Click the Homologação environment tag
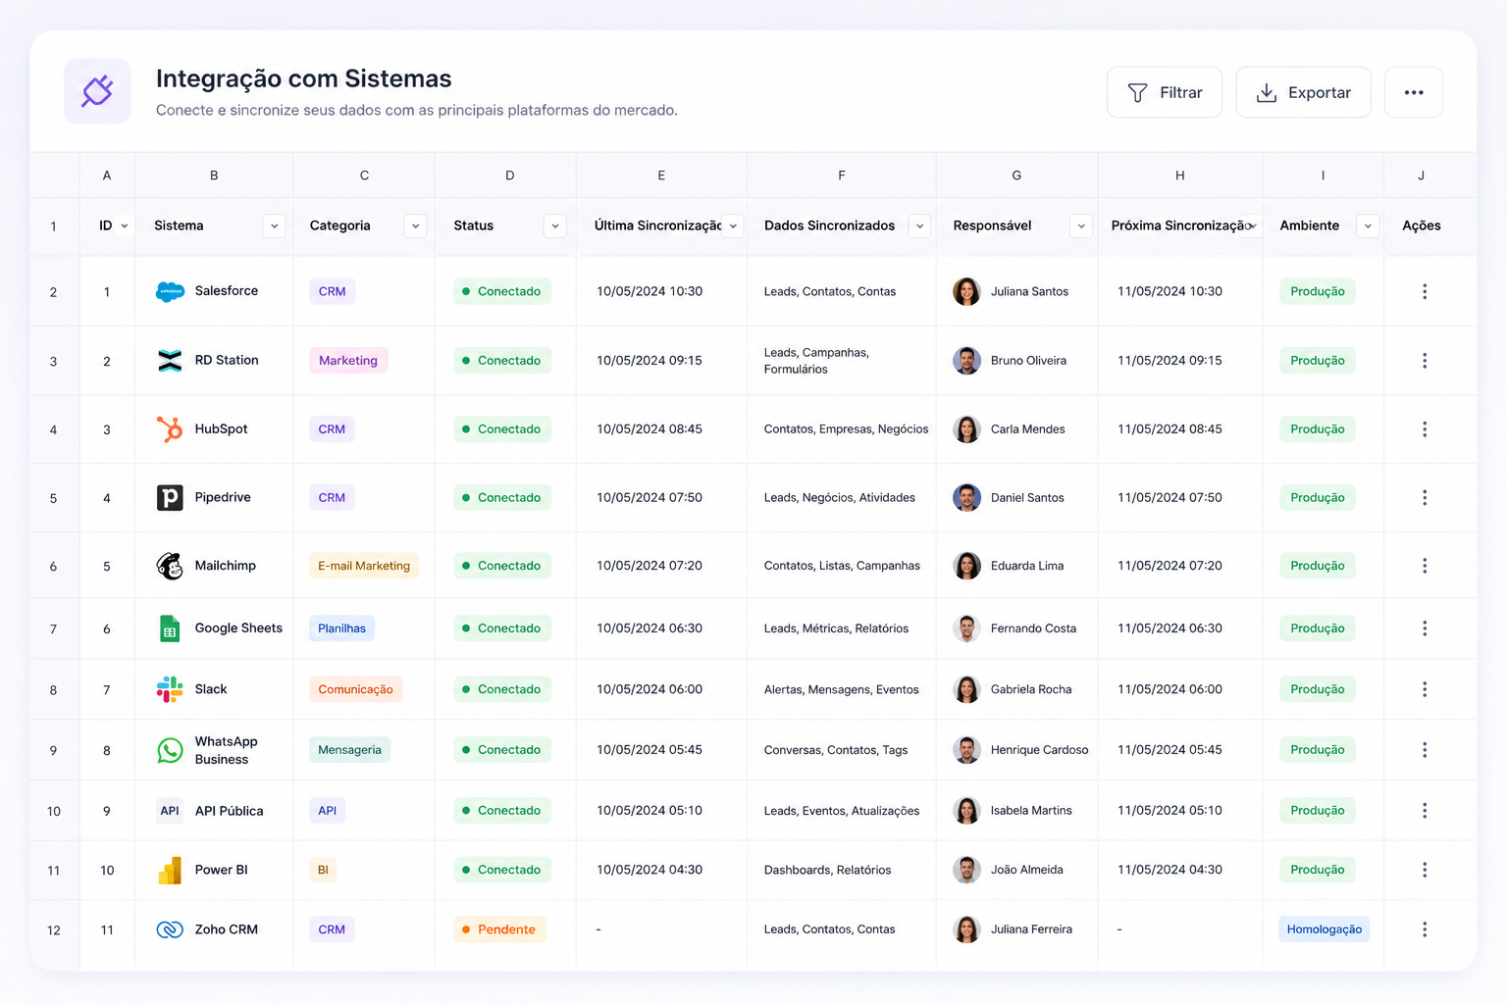 (1324, 929)
